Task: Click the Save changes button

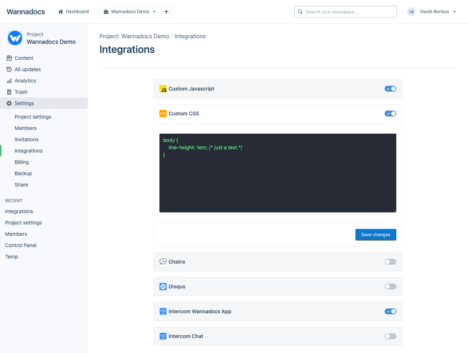Action: 376,235
